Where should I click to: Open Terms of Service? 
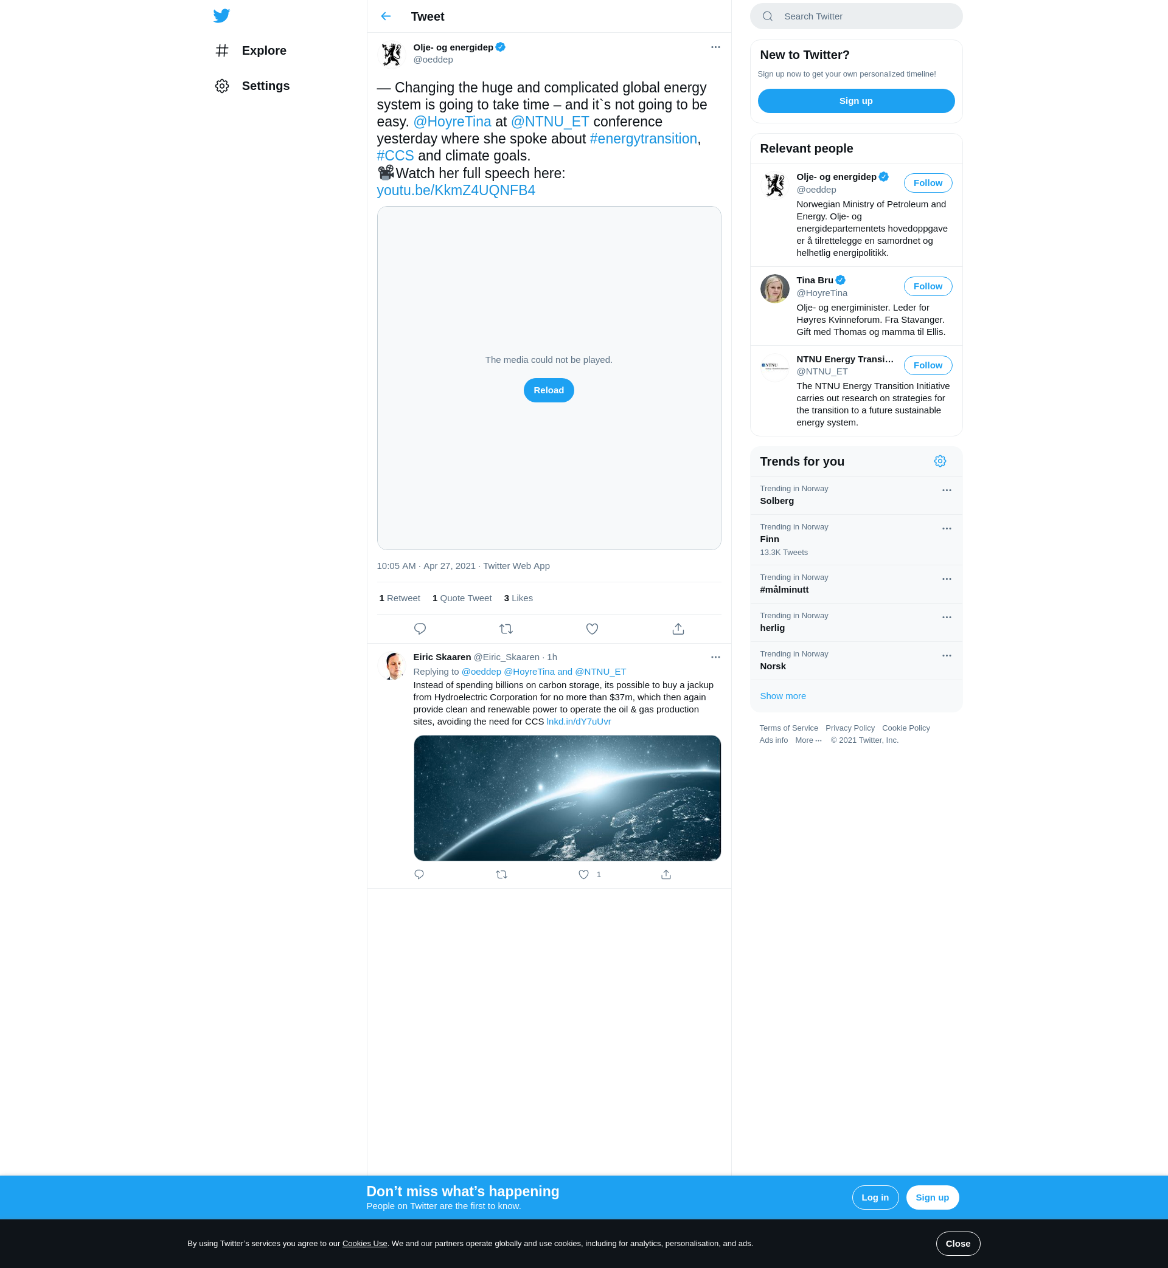pyautogui.click(x=788, y=728)
